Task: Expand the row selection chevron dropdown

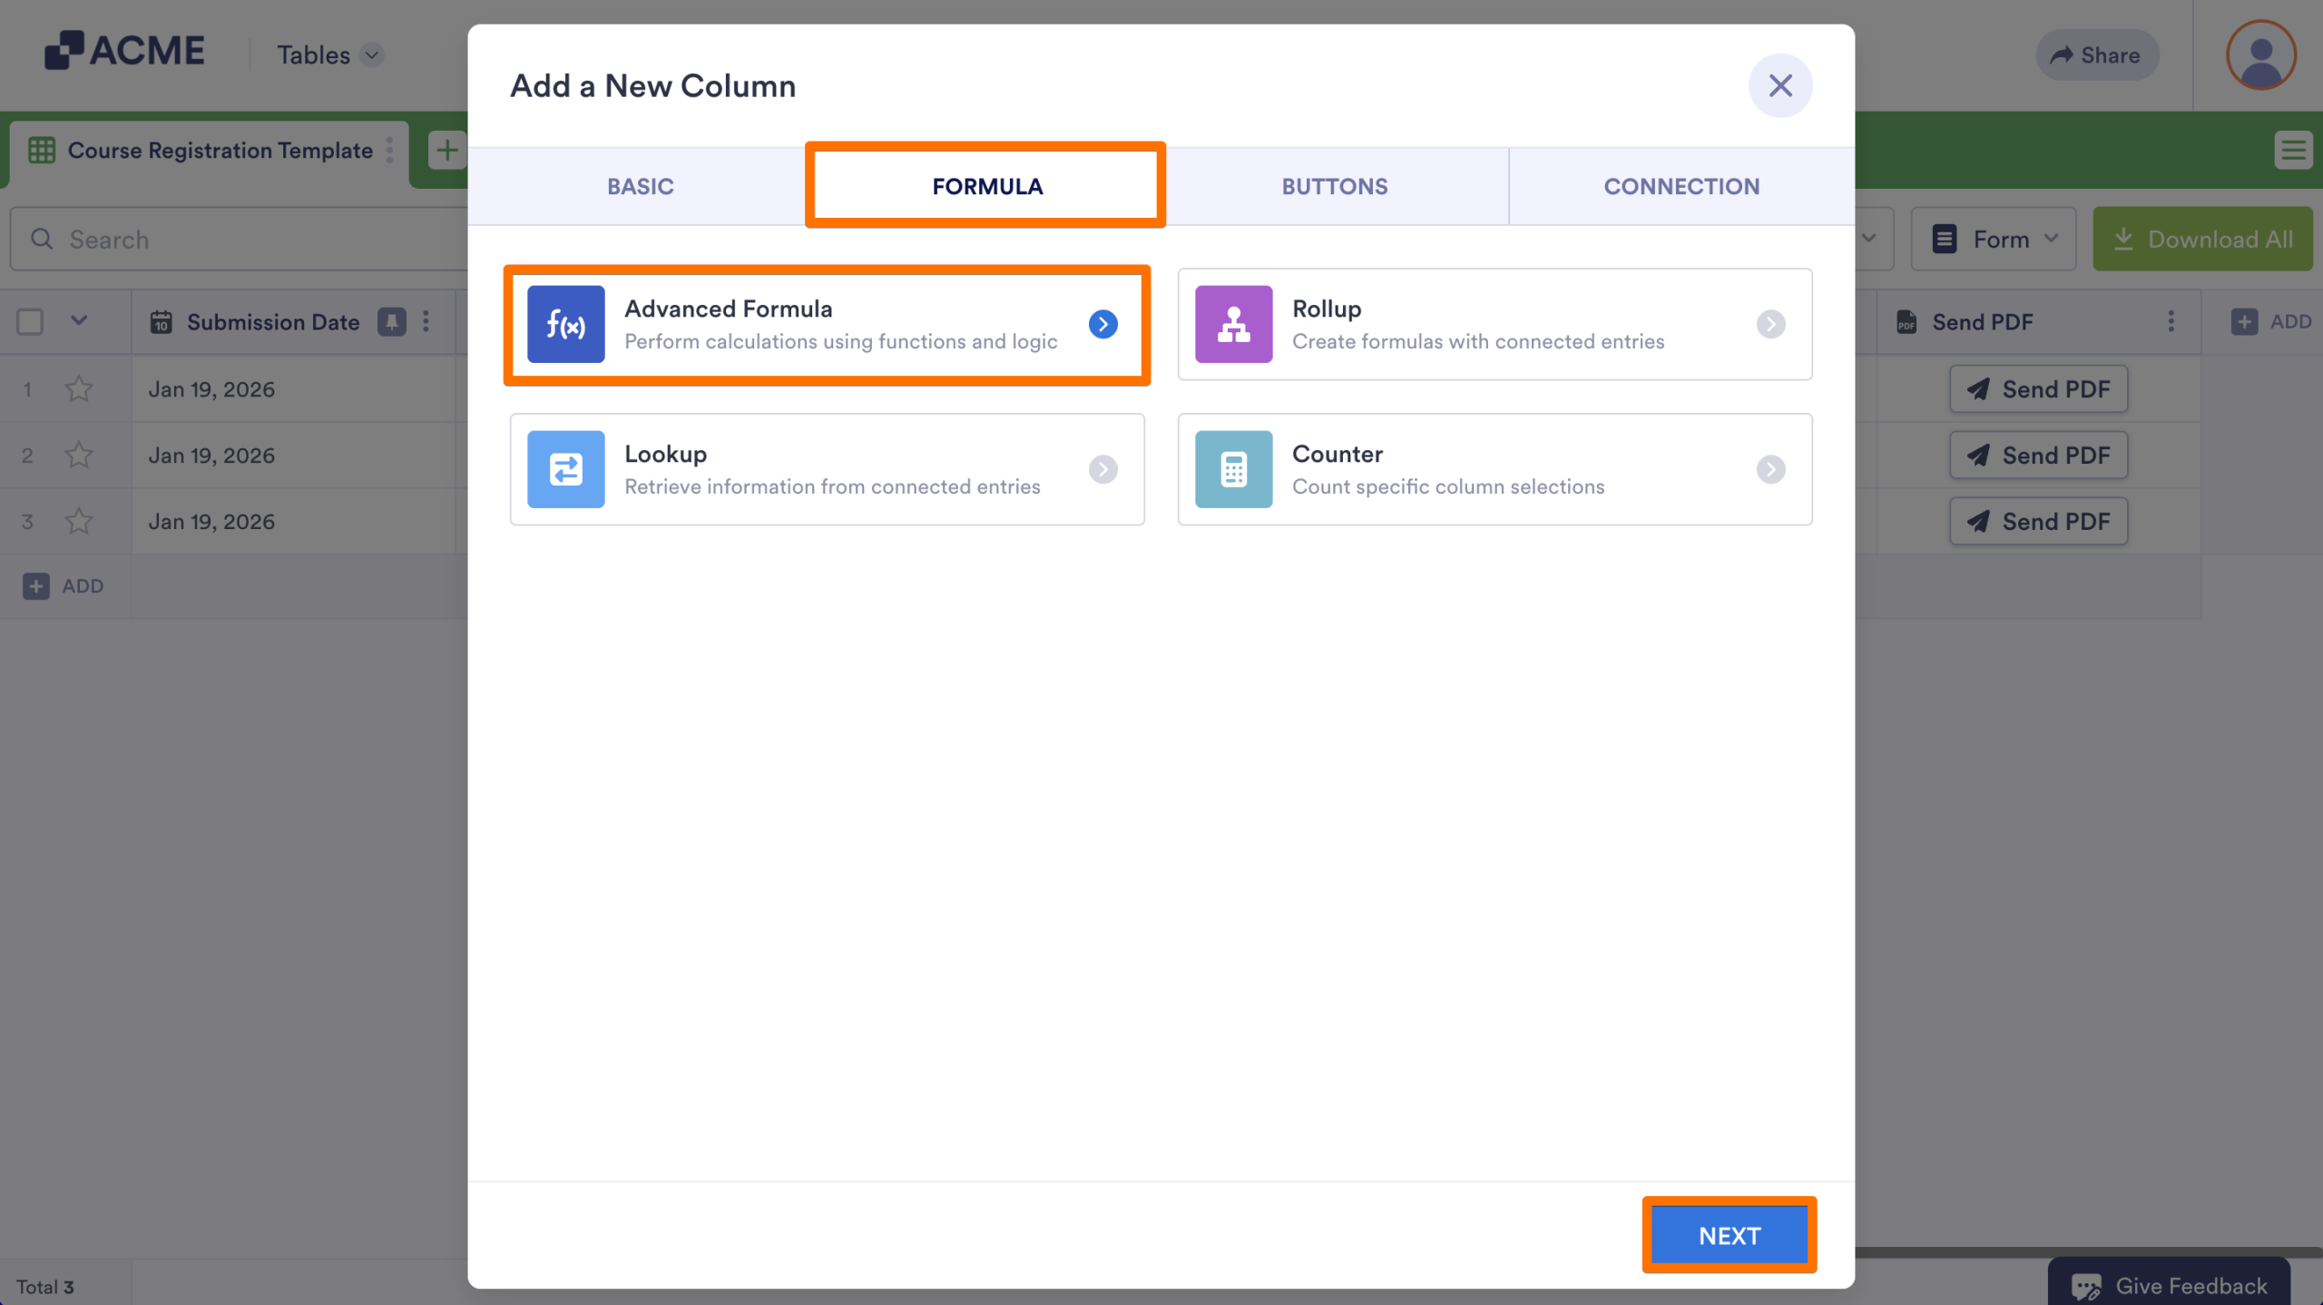Action: (79, 320)
